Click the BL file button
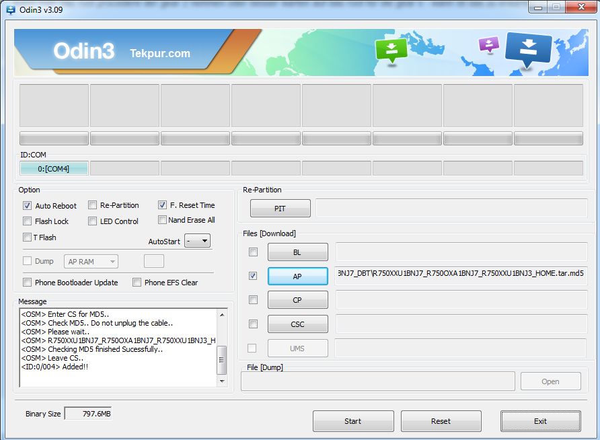 (x=298, y=252)
